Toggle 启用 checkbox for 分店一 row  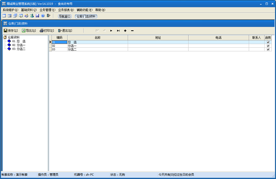268,46
